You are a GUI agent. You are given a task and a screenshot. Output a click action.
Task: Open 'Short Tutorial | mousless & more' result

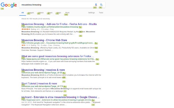click(39, 83)
